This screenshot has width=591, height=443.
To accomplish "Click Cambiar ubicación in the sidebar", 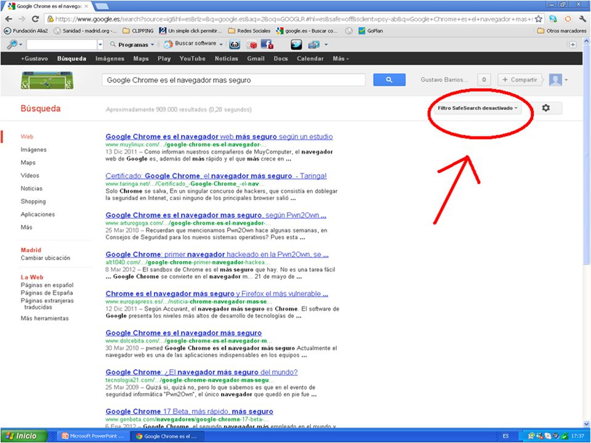I will click(45, 258).
